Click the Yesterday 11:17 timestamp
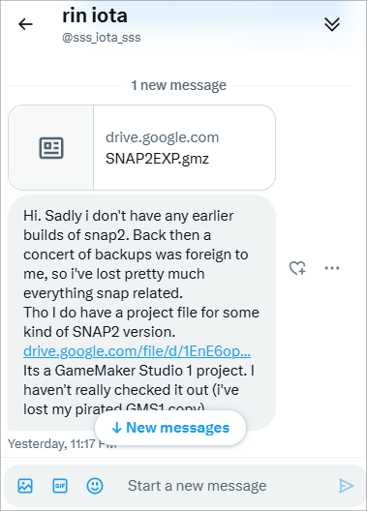 pos(62,443)
